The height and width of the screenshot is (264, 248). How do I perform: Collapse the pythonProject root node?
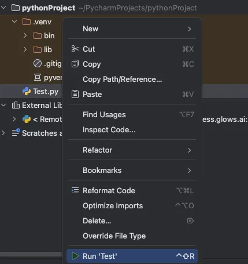click(x=3, y=8)
